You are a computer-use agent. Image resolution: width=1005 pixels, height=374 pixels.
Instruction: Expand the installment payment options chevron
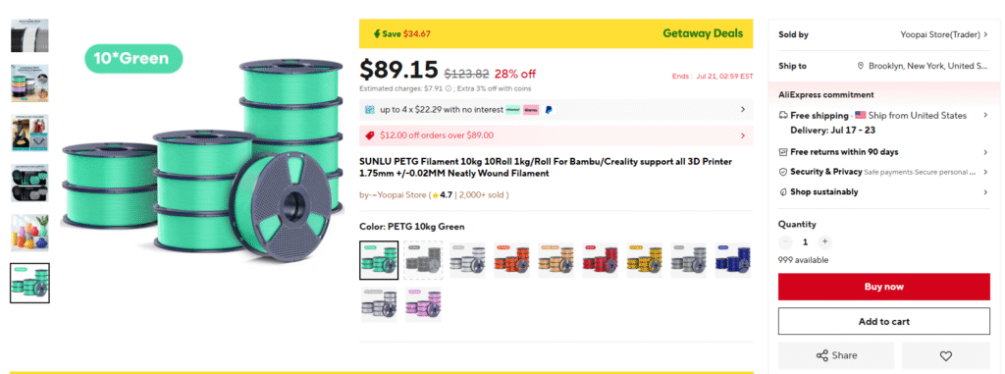743,110
